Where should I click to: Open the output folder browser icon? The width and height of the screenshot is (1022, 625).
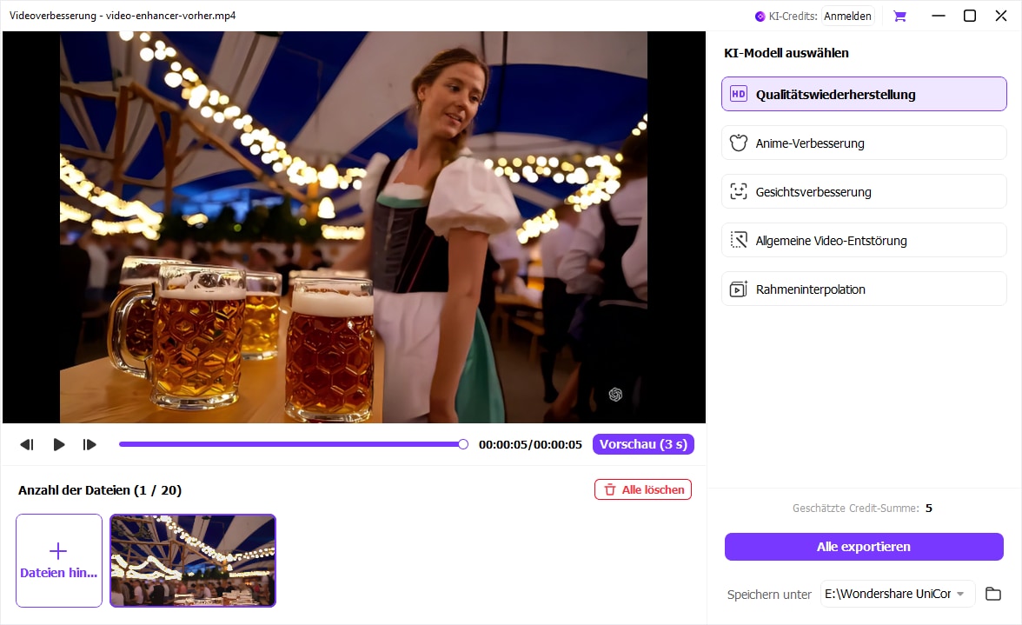point(993,594)
